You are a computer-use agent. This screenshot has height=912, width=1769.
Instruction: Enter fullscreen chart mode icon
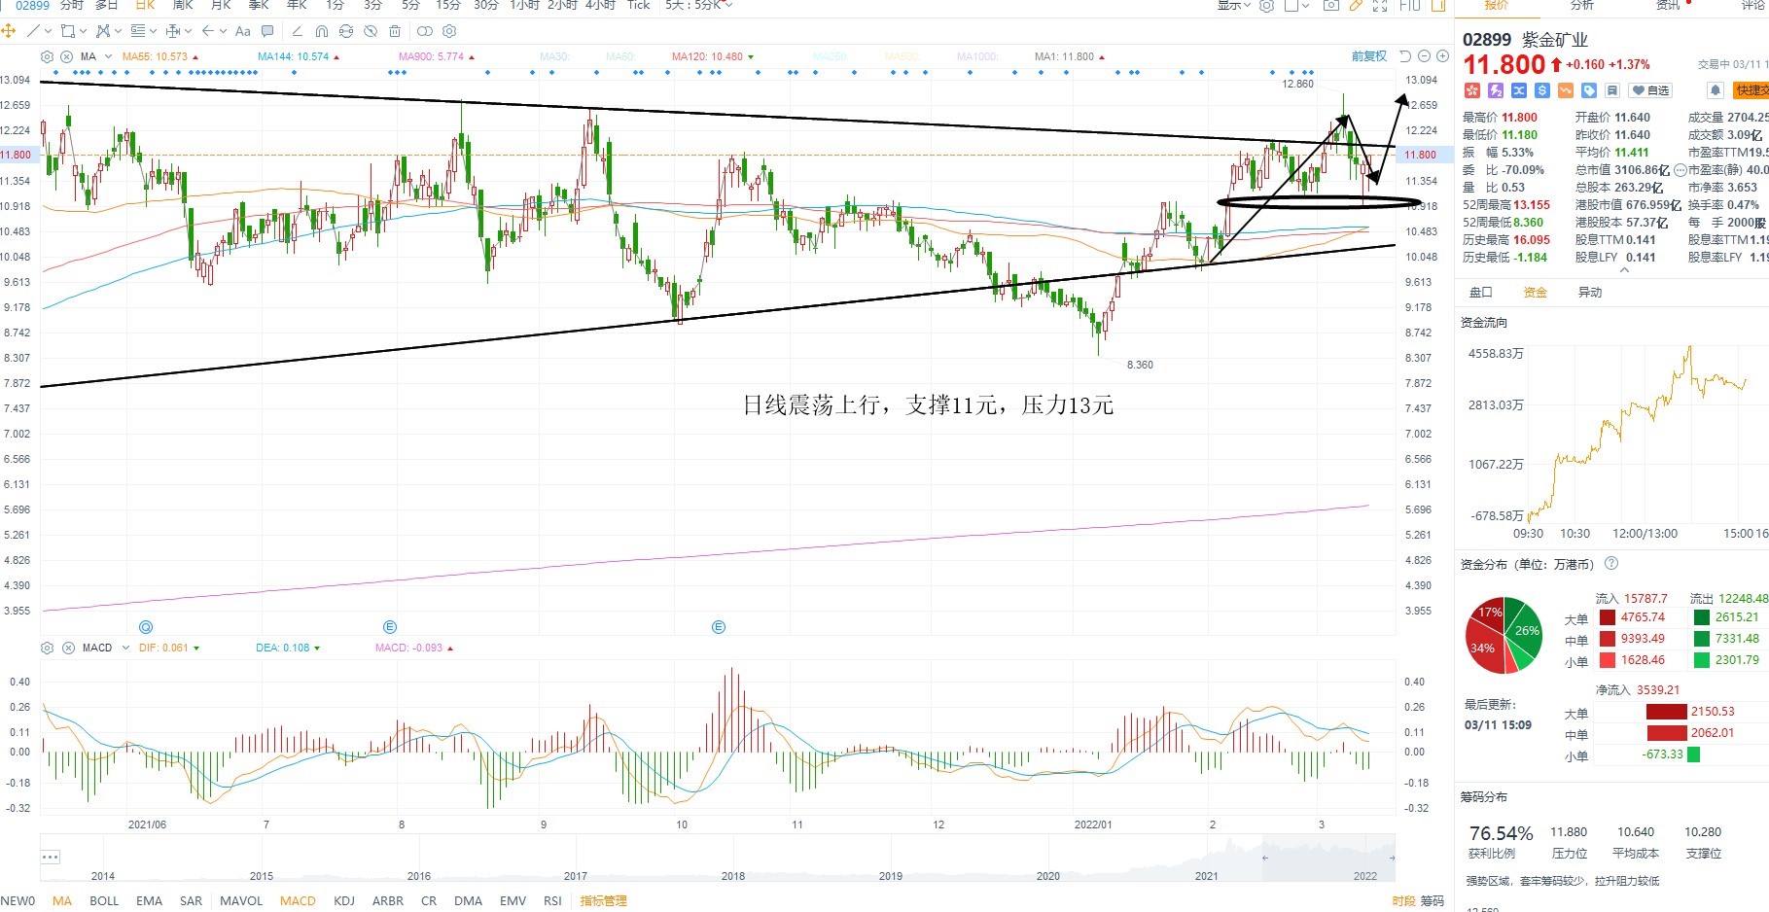1380,5
